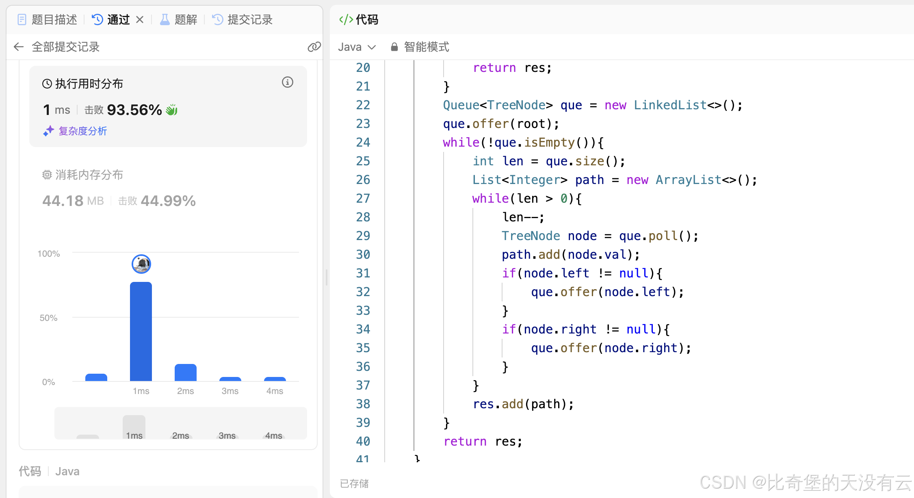914x498 pixels.
Task: Click the user avatar above the 1ms bar
Action: pyautogui.click(x=141, y=264)
